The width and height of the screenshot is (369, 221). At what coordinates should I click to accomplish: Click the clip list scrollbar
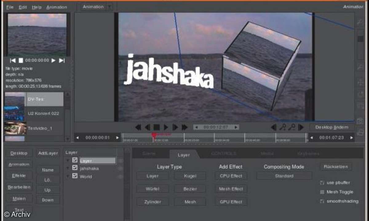[x=68, y=116]
